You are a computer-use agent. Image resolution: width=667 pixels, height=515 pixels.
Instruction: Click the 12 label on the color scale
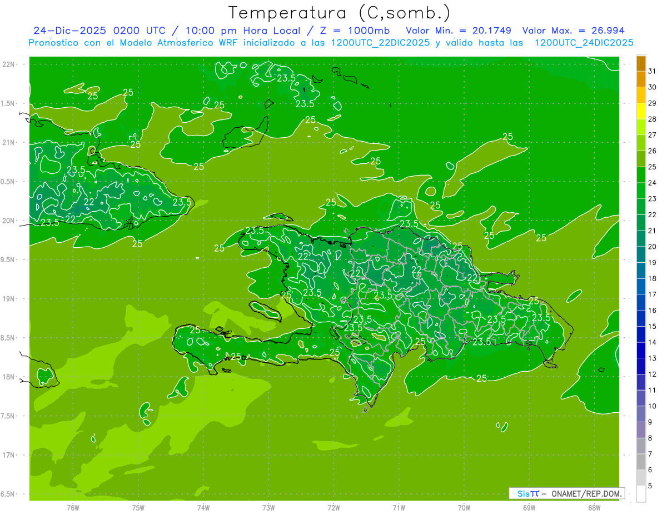point(653,374)
